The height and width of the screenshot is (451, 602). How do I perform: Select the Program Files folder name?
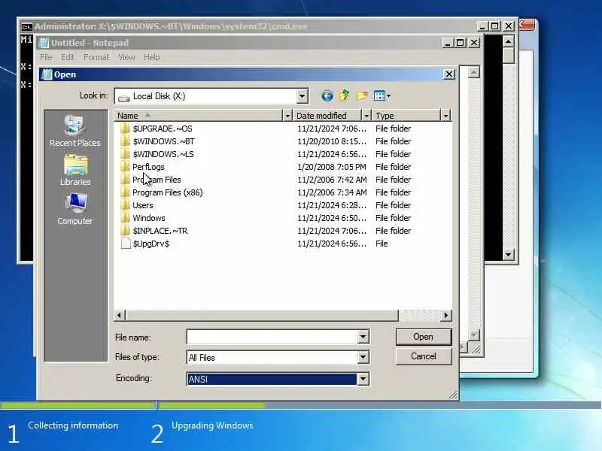point(157,180)
